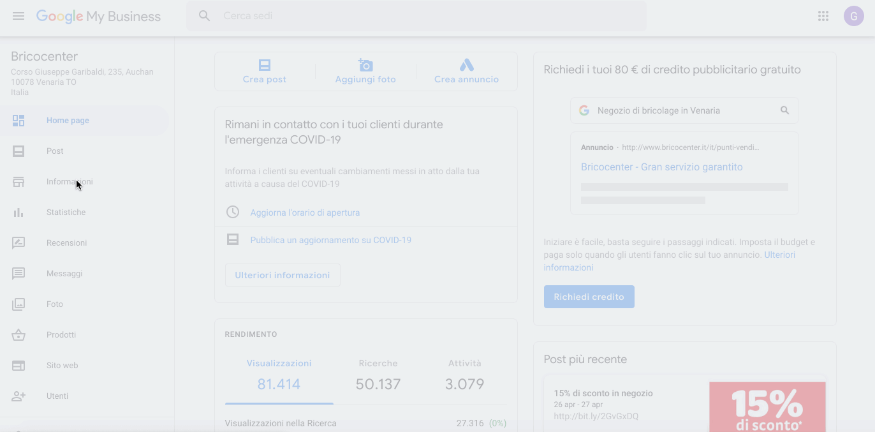Click the ad preview search magnifier

click(785, 110)
